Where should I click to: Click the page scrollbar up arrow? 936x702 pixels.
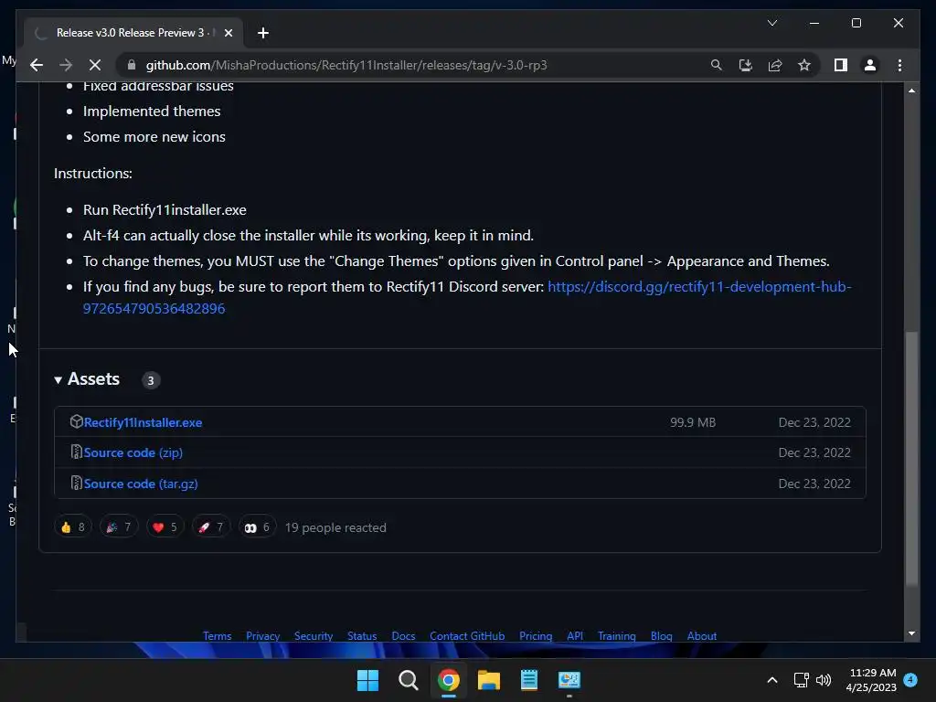[x=911, y=90]
